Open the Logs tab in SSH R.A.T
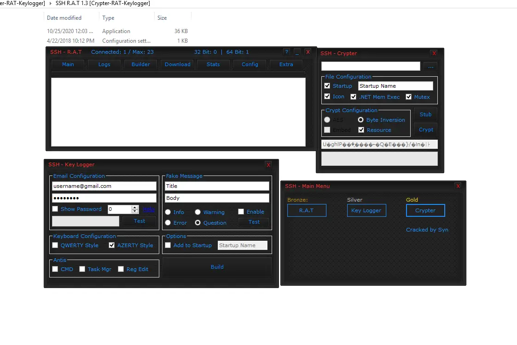This screenshot has width=517, height=345. 104,64
